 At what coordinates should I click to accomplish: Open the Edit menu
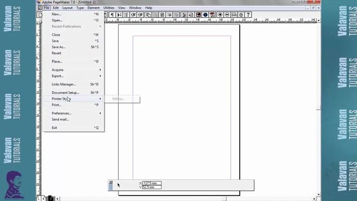(x=56, y=8)
